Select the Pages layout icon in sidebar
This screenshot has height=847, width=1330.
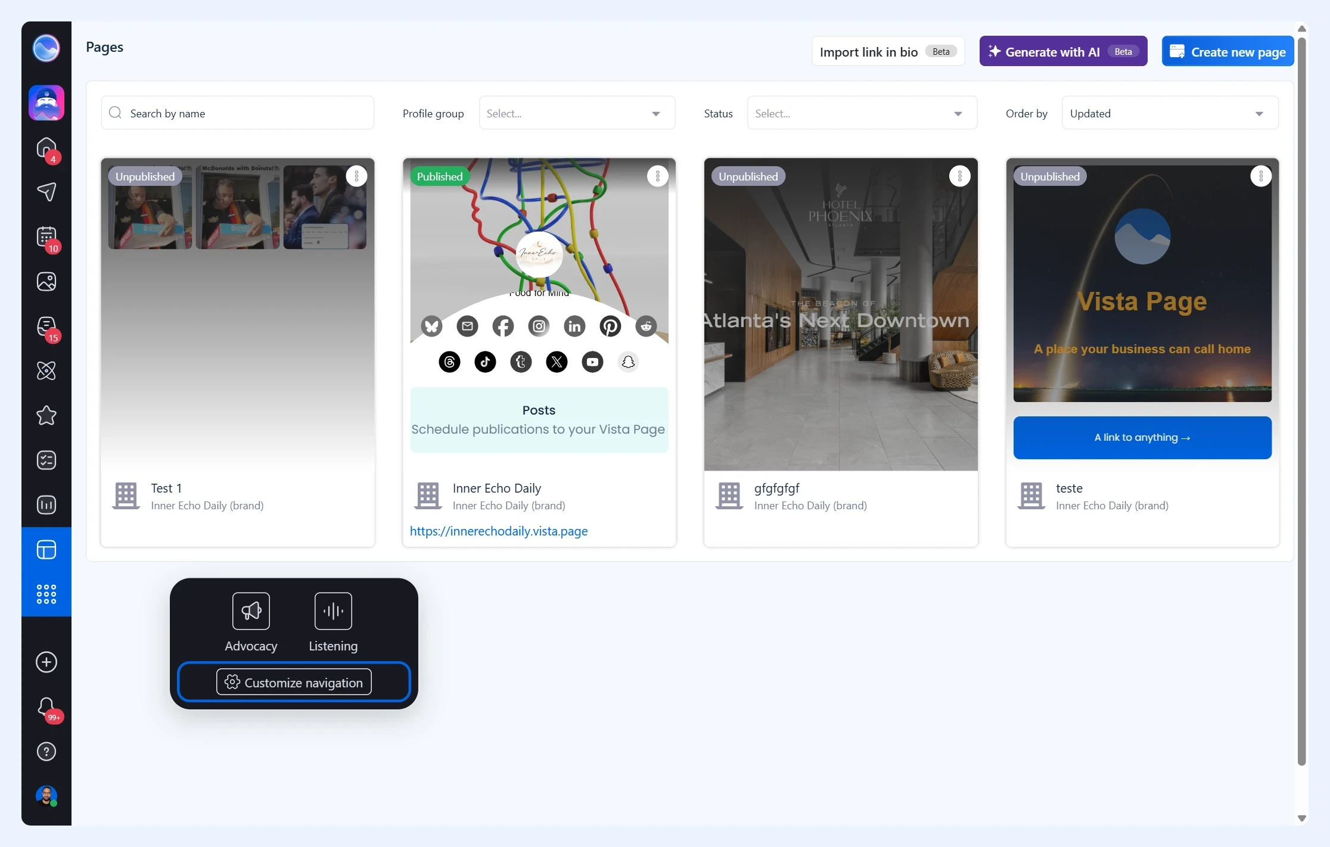click(46, 549)
